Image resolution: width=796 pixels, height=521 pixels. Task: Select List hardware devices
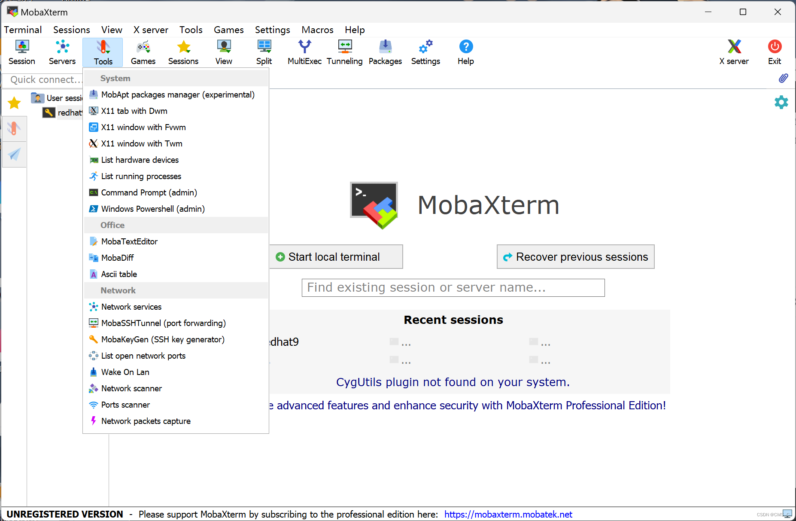pos(176,160)
